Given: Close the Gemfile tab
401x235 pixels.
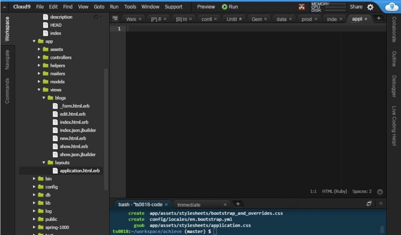Looking at the screenshot, I should (266, 19).
